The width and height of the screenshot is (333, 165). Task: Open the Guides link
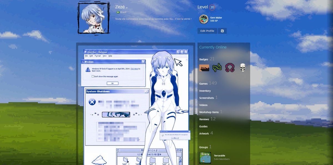[x=203, y=126]
